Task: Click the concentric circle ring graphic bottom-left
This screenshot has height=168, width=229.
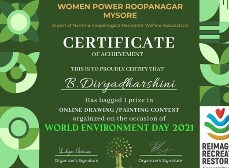Action: pyautogui.click(x=18, y=128)
